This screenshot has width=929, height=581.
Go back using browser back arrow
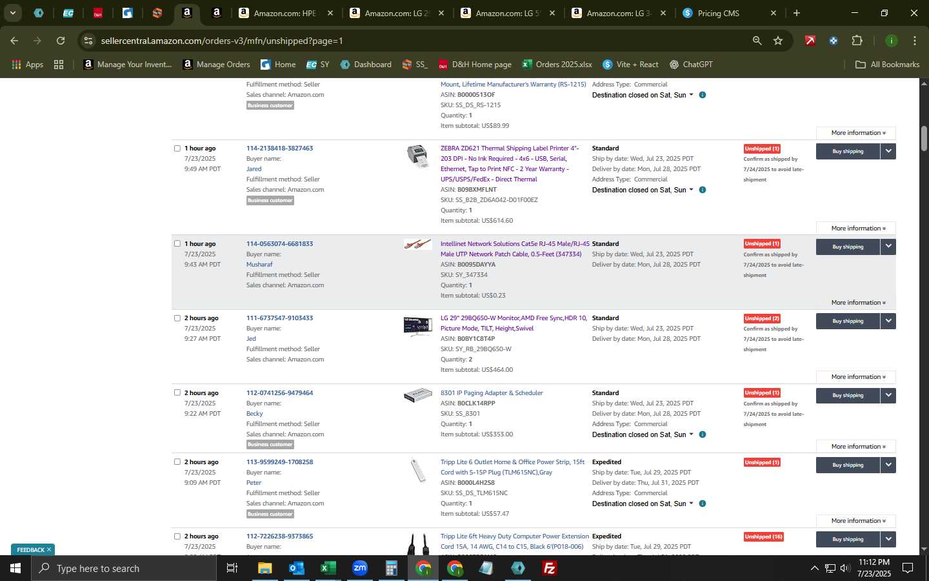pos(14,41)
